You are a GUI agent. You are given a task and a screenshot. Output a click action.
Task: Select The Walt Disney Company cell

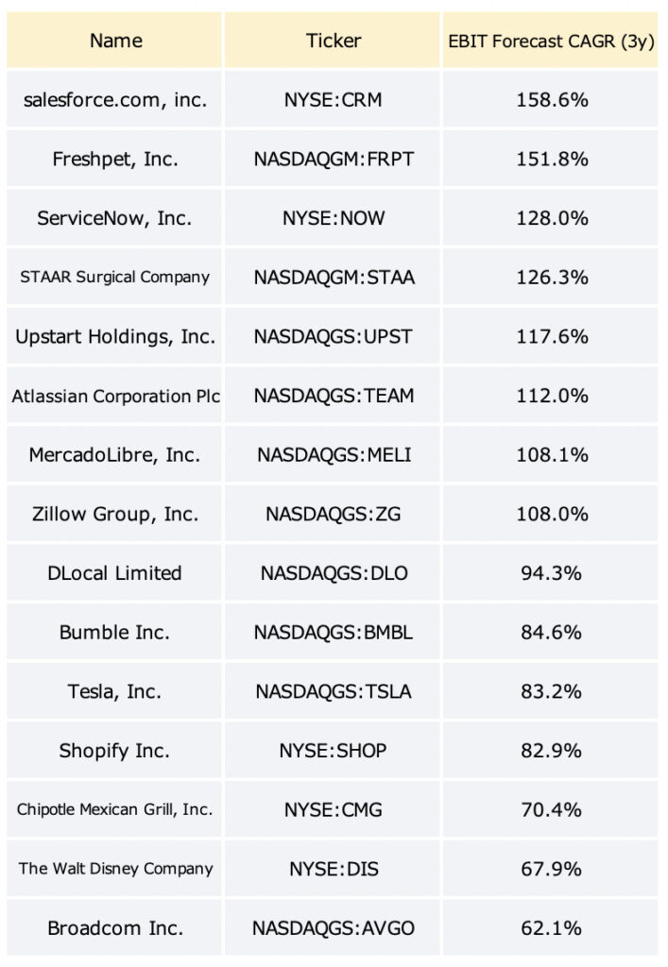pos(114,869)
